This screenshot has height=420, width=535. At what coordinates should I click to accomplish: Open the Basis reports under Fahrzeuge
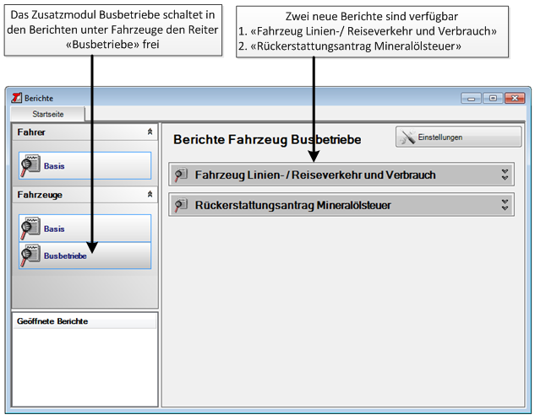tap(54, 229)
